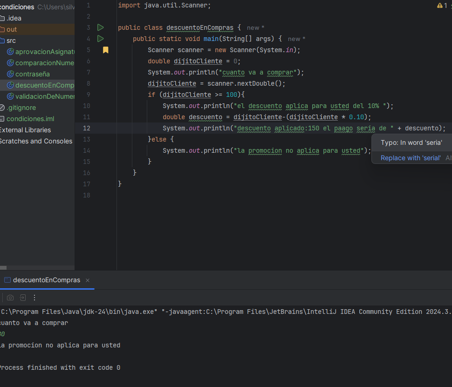Image resolution: width=452 pixels, height=387 pixels.
Task: Click the camera icon in the Run toolbar
Action: pyautogui.click(x=10, y=298)
